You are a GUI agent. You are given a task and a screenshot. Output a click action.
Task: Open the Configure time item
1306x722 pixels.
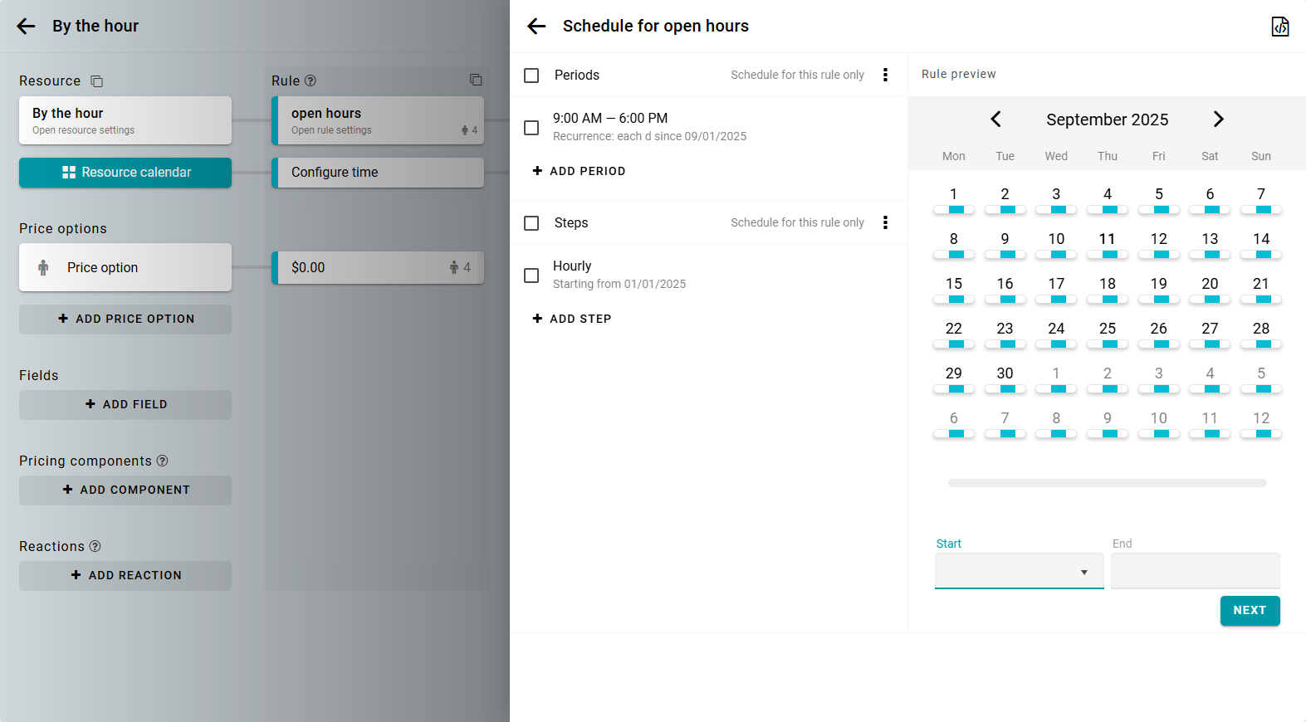click(x=378, y=173)
